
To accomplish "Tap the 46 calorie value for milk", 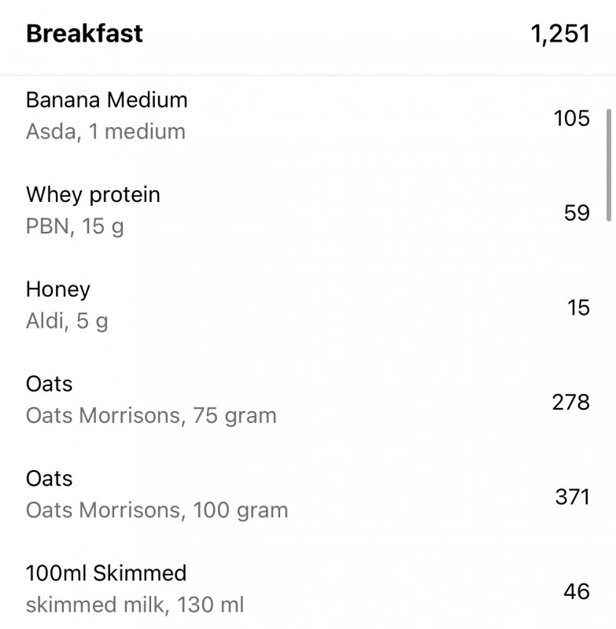I will point(577,591).
